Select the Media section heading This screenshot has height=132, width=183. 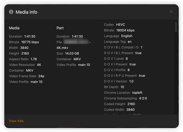[14, 28]
